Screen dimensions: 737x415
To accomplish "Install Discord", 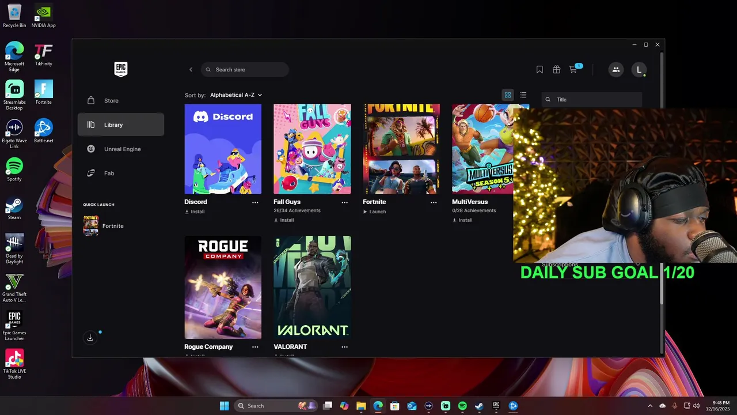I will coord(195,212).
